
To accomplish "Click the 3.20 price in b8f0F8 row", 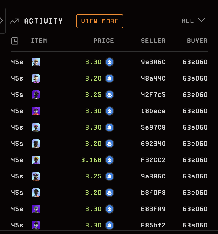I will (93, 193).
